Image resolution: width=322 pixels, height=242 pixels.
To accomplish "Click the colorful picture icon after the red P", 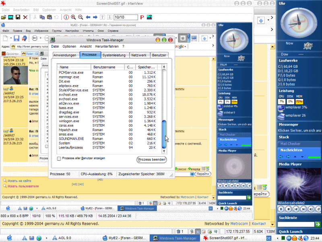I will click(149, 17).
